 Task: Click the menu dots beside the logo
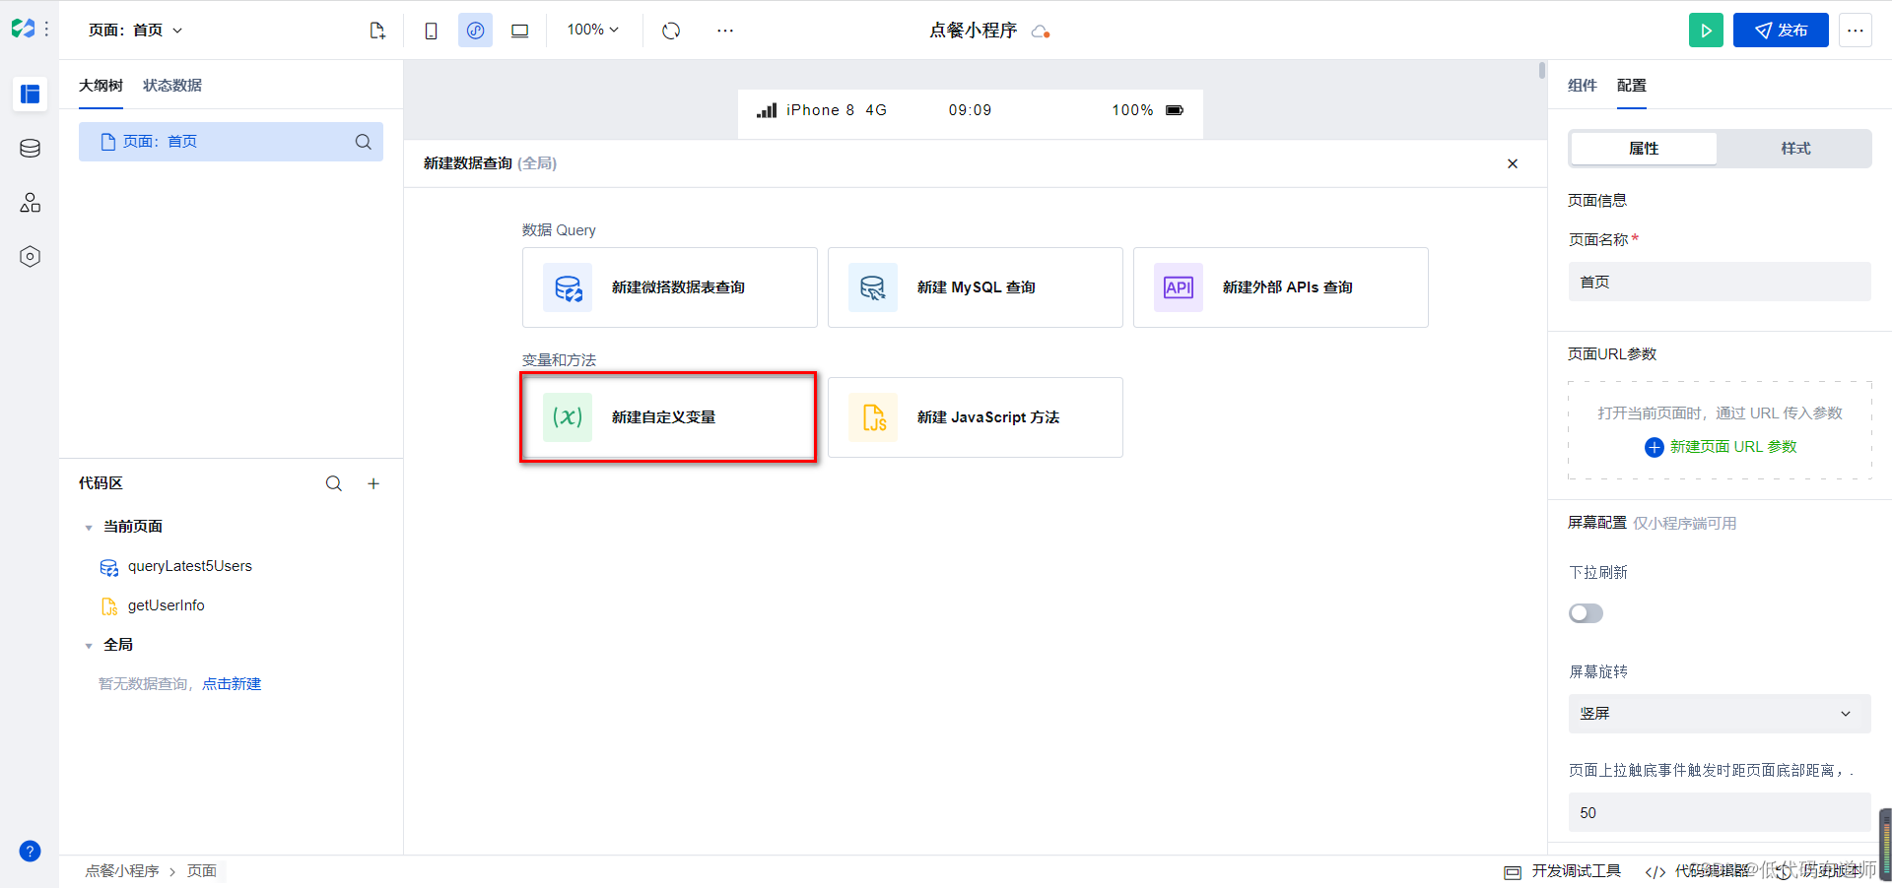tap(46, 30)
